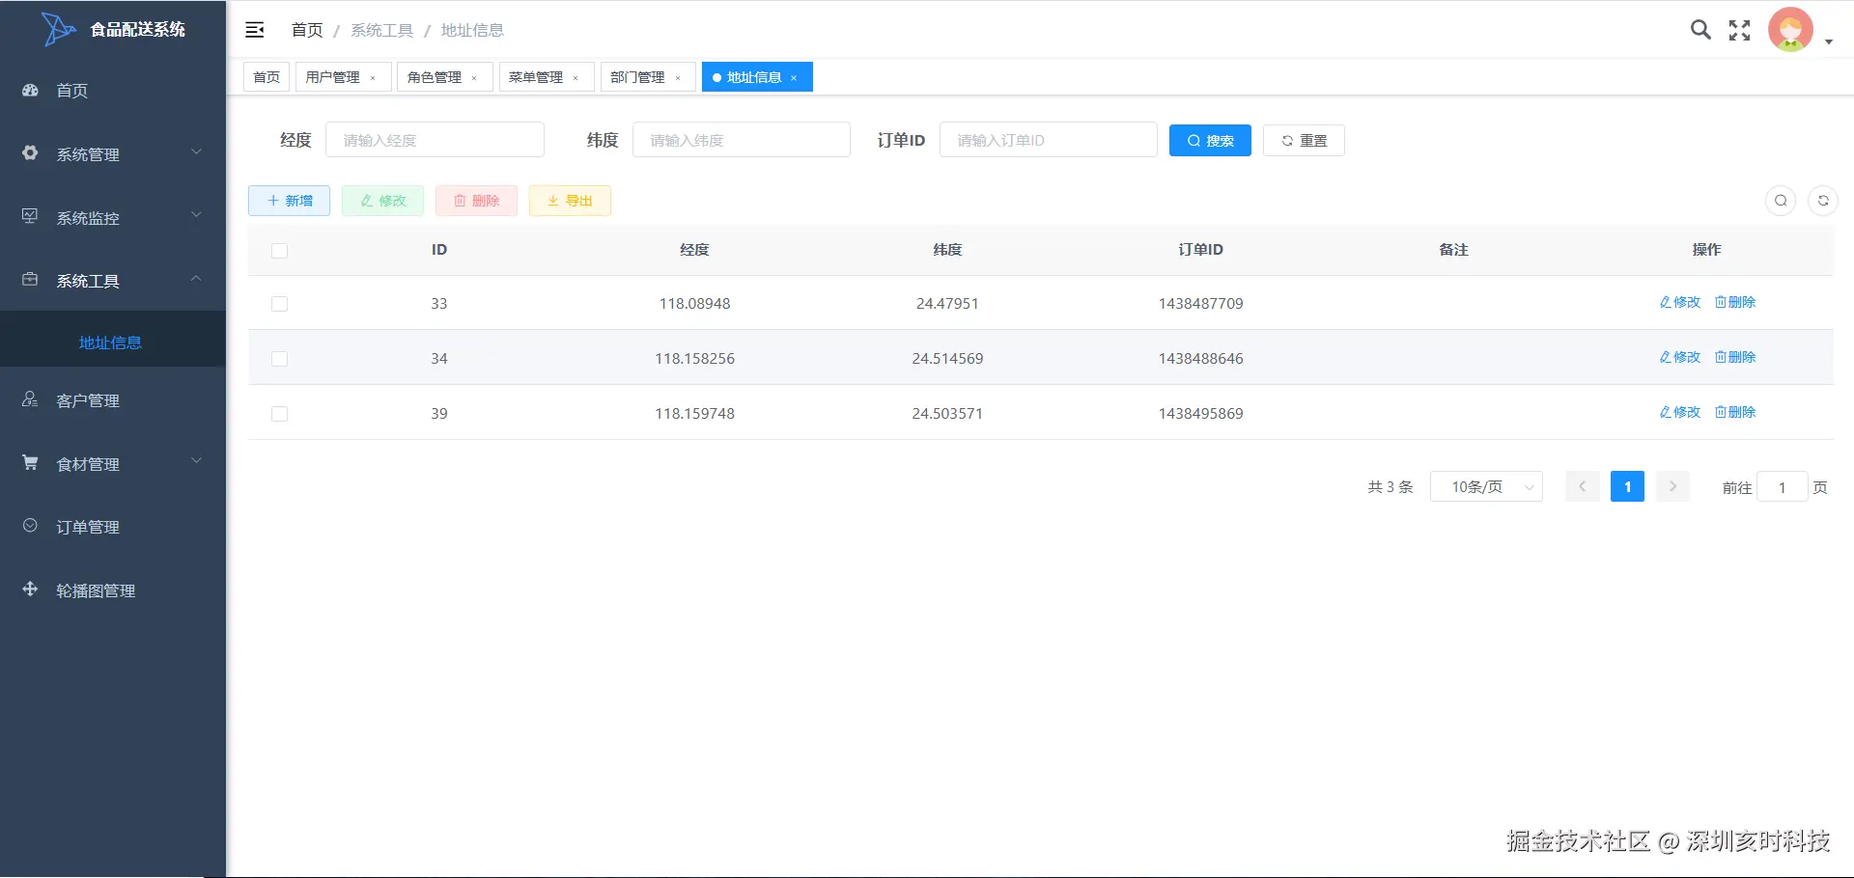Click the page jump number field
The width and height of the screenshot is (1854, 878).
tap(1782, 487)
